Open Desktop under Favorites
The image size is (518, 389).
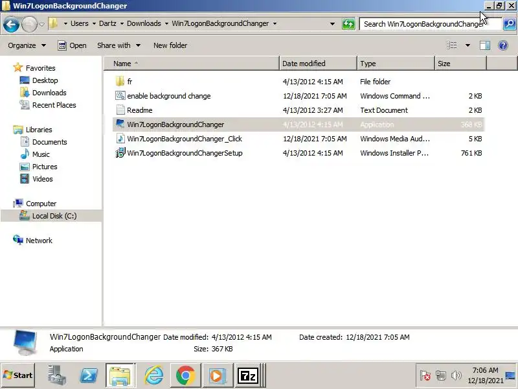pos(39,80)
